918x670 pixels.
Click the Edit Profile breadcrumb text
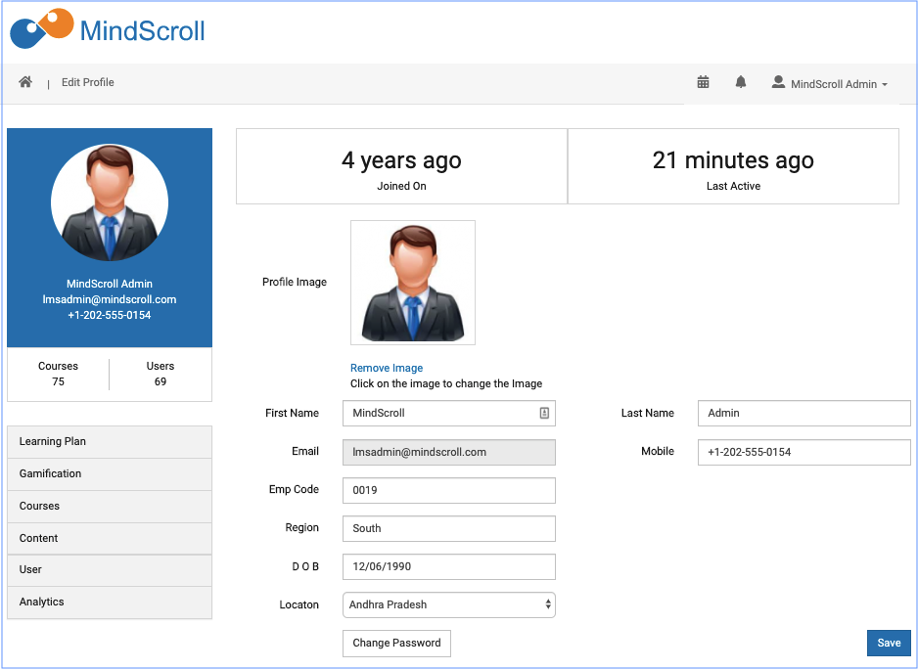tap(88, 82)
